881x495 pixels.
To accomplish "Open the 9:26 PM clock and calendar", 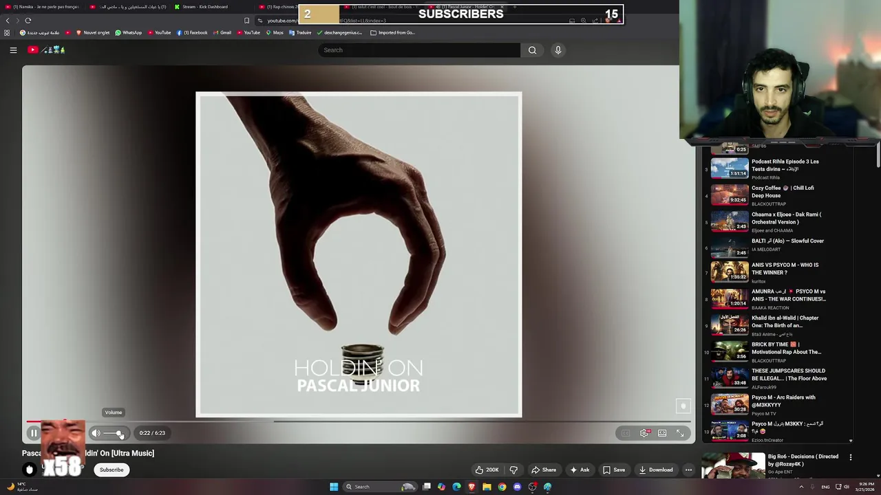I will coord(864,487).
